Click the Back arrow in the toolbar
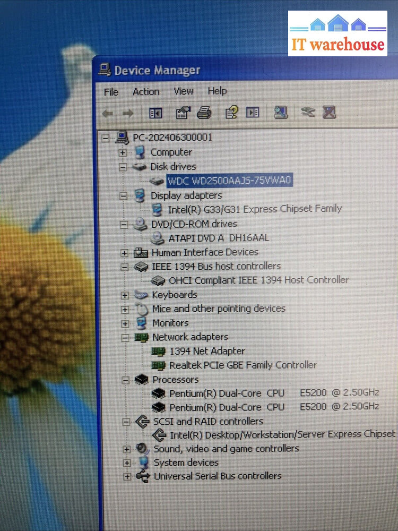The width and height of the screenshot is (398, 531). pos(108,113)
